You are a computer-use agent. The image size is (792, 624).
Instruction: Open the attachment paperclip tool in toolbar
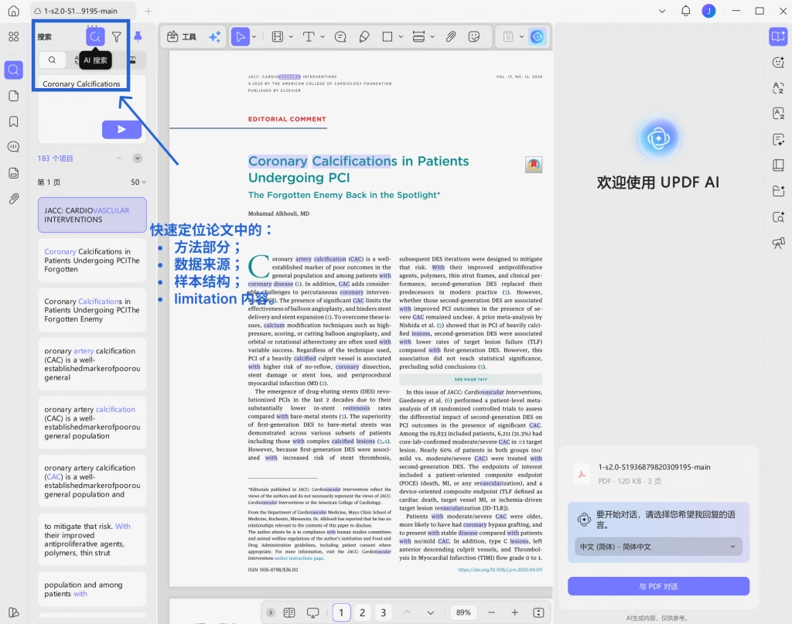point(451,36)
